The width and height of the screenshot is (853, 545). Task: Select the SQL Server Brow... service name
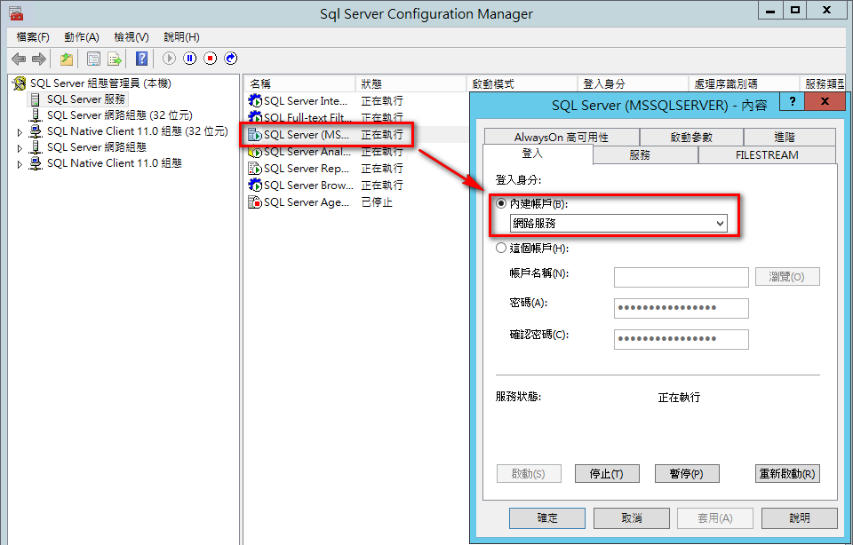(x=308, y=186)
